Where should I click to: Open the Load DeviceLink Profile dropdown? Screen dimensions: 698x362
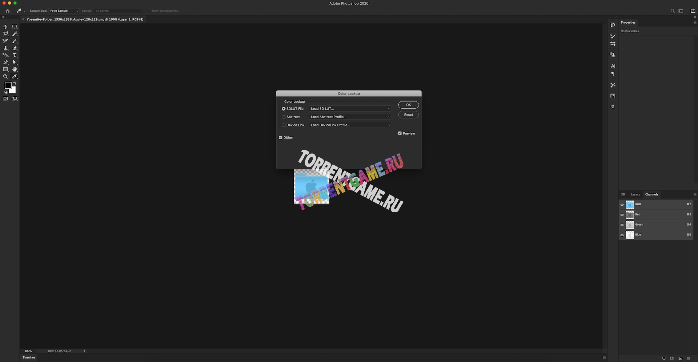click(350, 125)
